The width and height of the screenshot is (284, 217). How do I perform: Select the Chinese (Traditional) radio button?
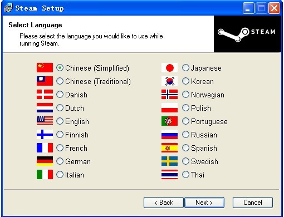pos(60,81)
